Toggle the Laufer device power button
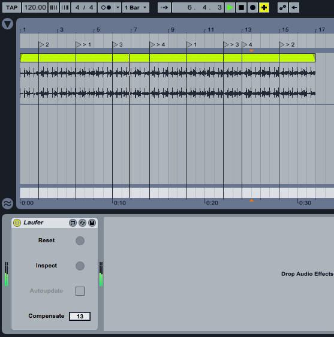The image size is (334, 337). [x=17, y=222]
